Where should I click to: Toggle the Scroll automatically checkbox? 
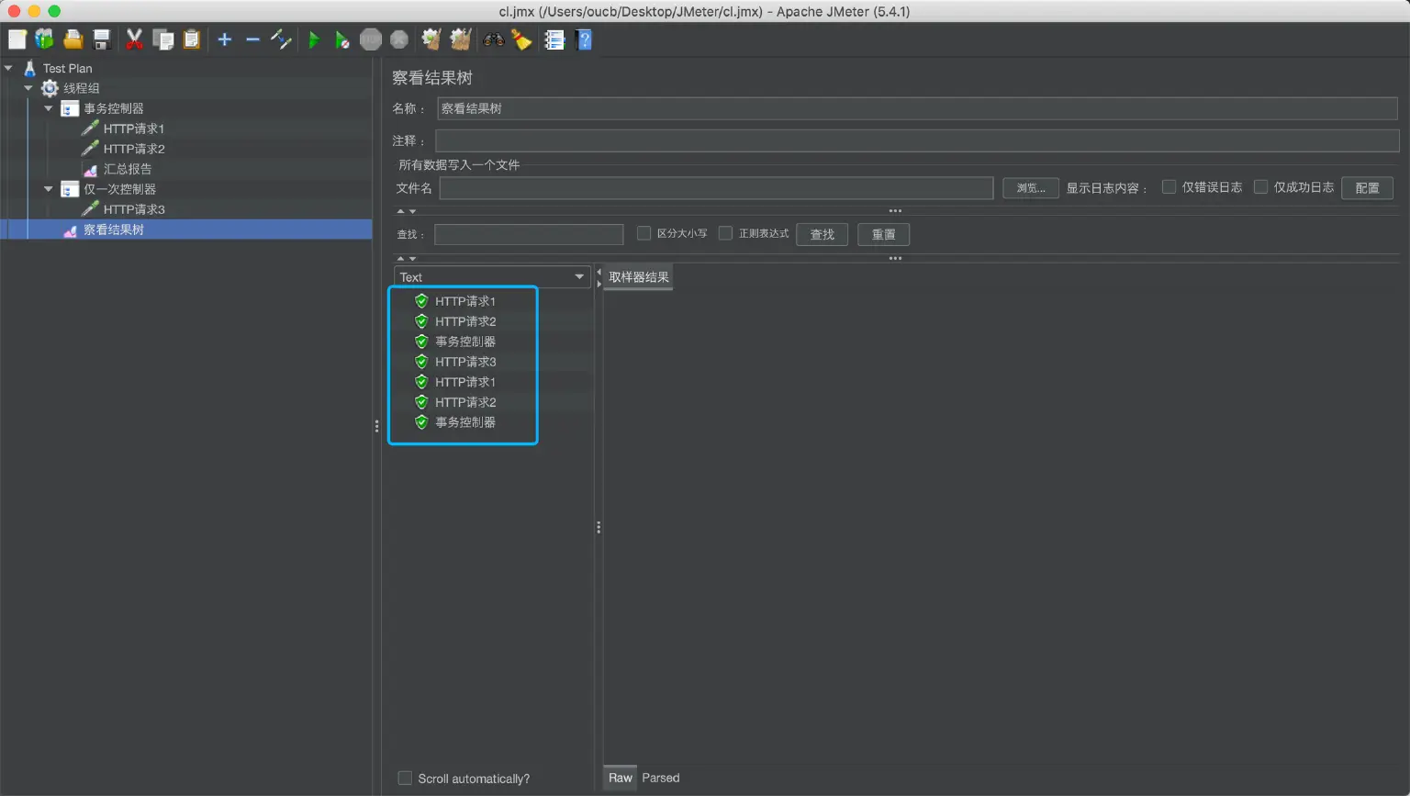[x=405, y=779]
